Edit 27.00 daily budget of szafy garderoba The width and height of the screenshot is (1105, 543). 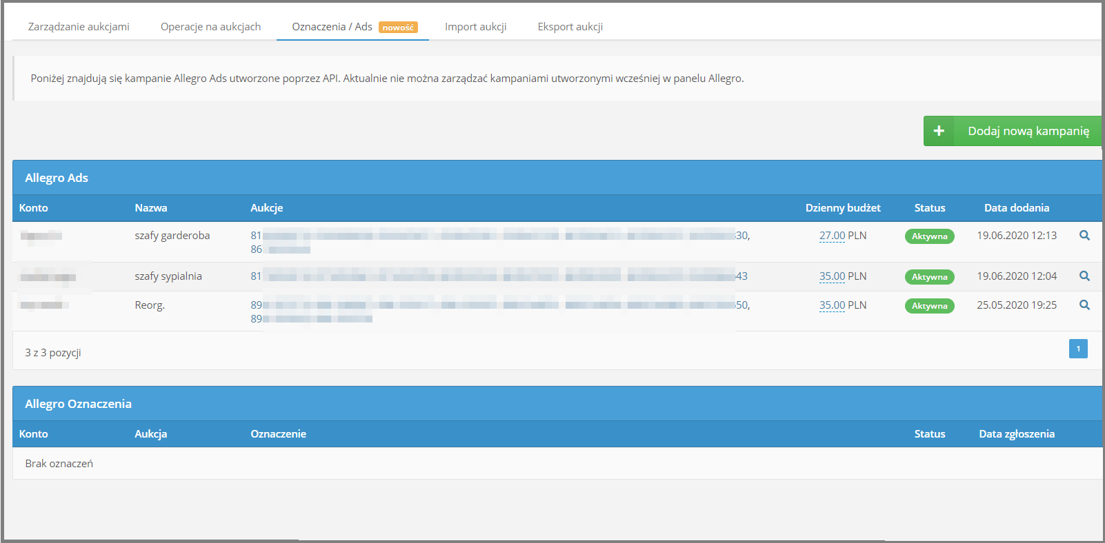click(832, 236)
